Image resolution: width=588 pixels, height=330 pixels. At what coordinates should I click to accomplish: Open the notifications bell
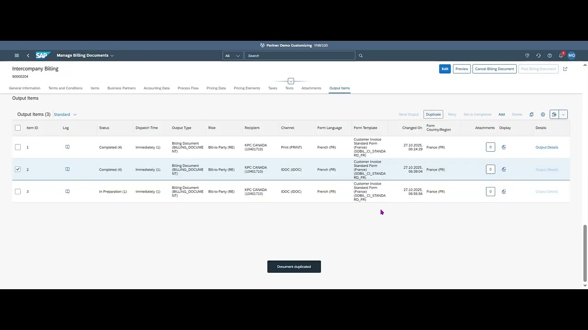(561, 55)
